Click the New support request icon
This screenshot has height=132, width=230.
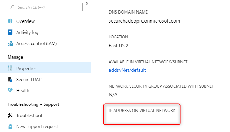pos(10,126)
